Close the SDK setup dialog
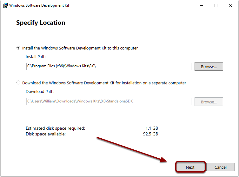Screen dimensions: 239x177 (x=230, y=5)
